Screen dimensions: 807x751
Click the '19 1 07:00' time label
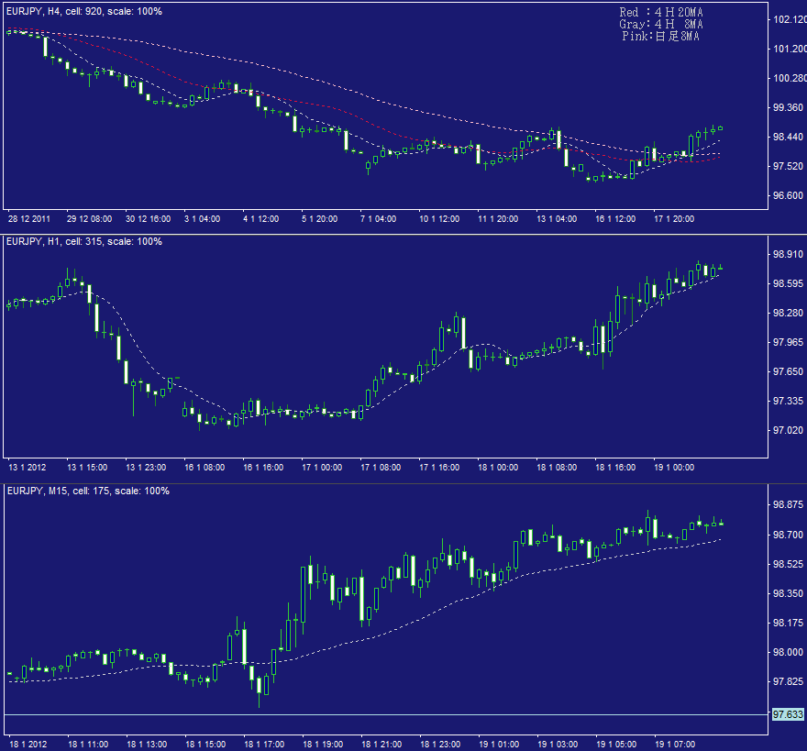675,745
